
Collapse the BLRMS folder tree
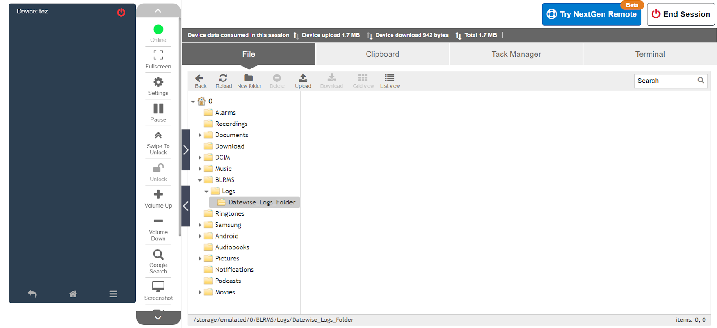[200, 180]
